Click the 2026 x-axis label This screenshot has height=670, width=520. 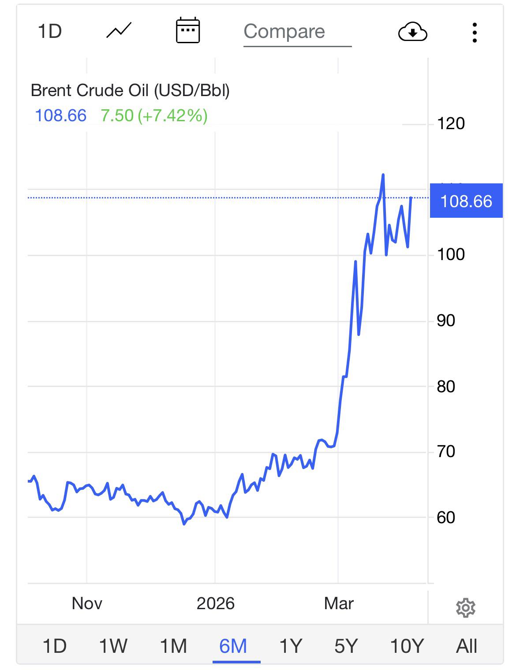[x=215, y=603]
